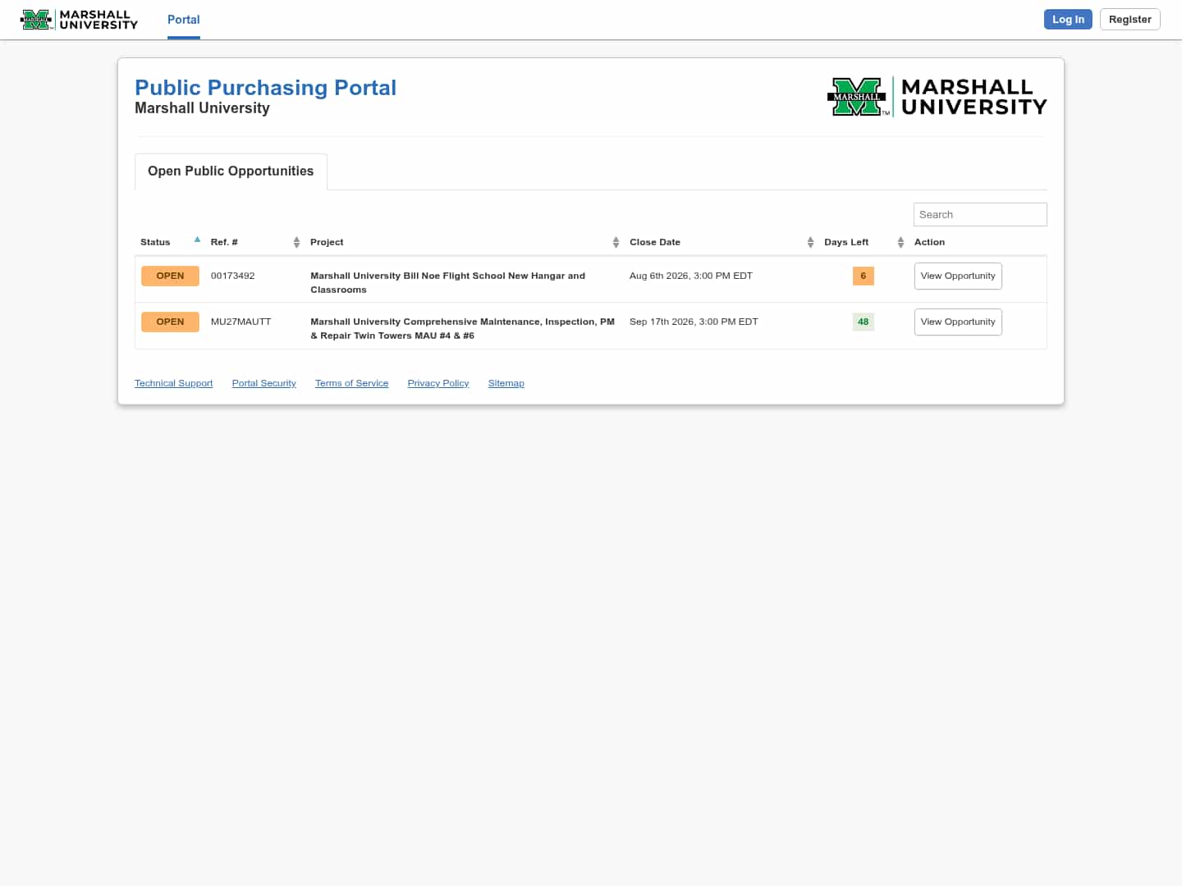
Task: Select reference number 00173492
Action: pos(233,276)
